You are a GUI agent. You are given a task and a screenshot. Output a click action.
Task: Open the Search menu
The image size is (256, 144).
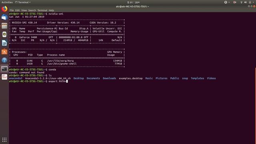point(32,10)
